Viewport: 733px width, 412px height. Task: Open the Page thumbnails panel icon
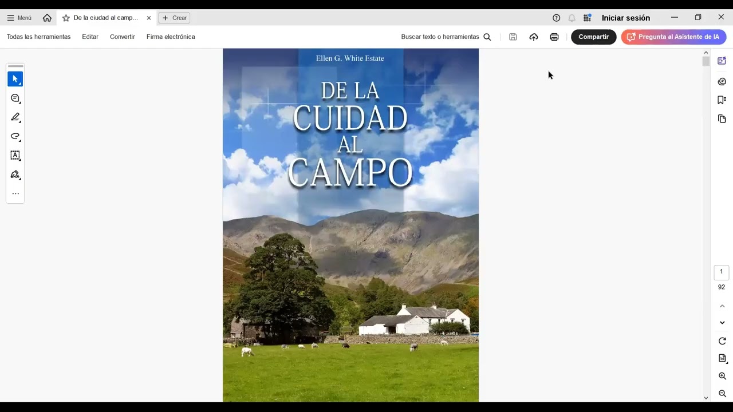[722, 119]
